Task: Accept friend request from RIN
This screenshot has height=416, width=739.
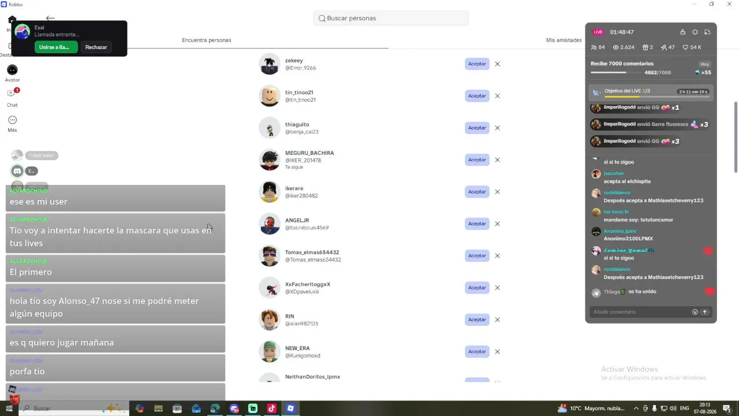Action: [x=477, y=320]
